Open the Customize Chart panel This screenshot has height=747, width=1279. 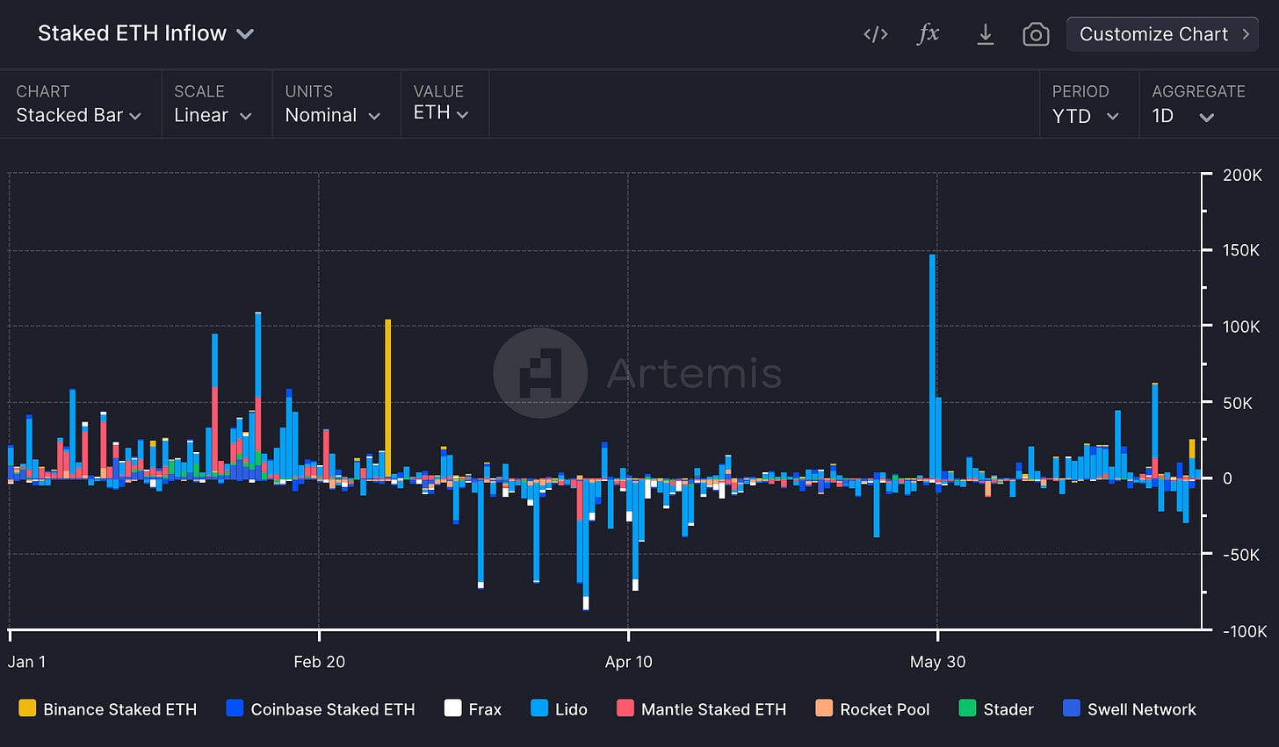click(x=1162, y=34)
